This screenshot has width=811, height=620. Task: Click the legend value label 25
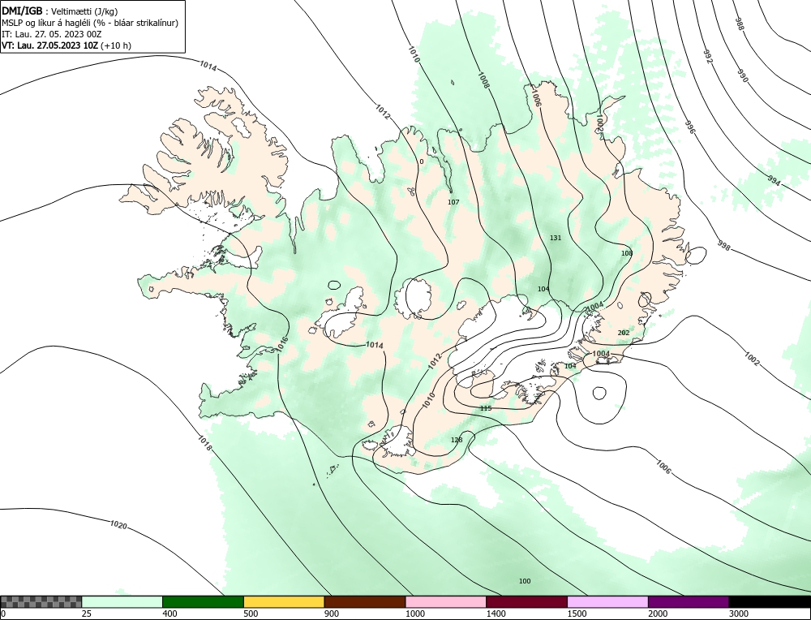[87, 614]
